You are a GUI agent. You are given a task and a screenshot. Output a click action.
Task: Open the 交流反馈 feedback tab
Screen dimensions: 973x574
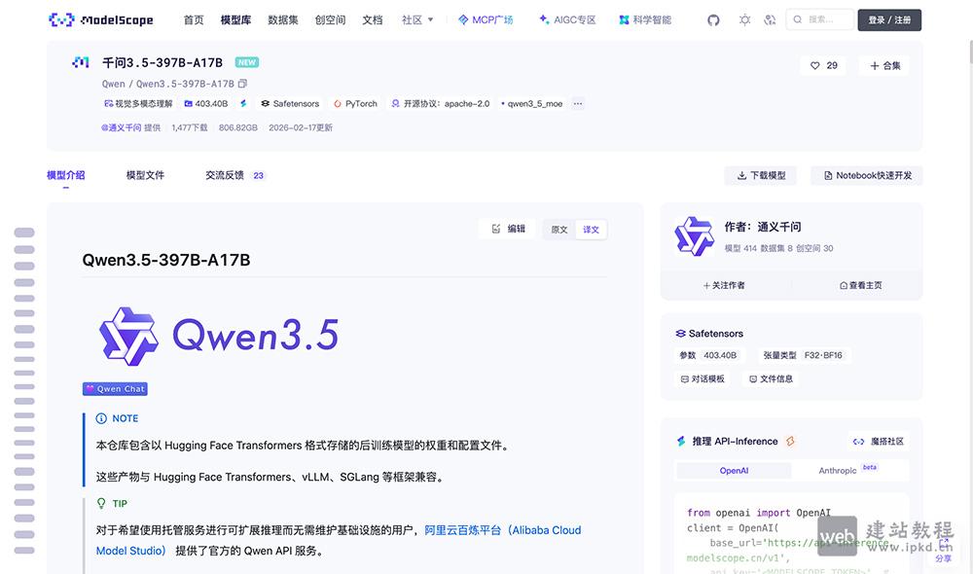coord(225,175)
